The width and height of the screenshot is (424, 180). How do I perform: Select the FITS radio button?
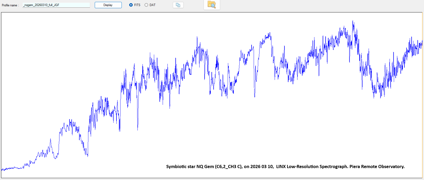click(x=131, y=5)
